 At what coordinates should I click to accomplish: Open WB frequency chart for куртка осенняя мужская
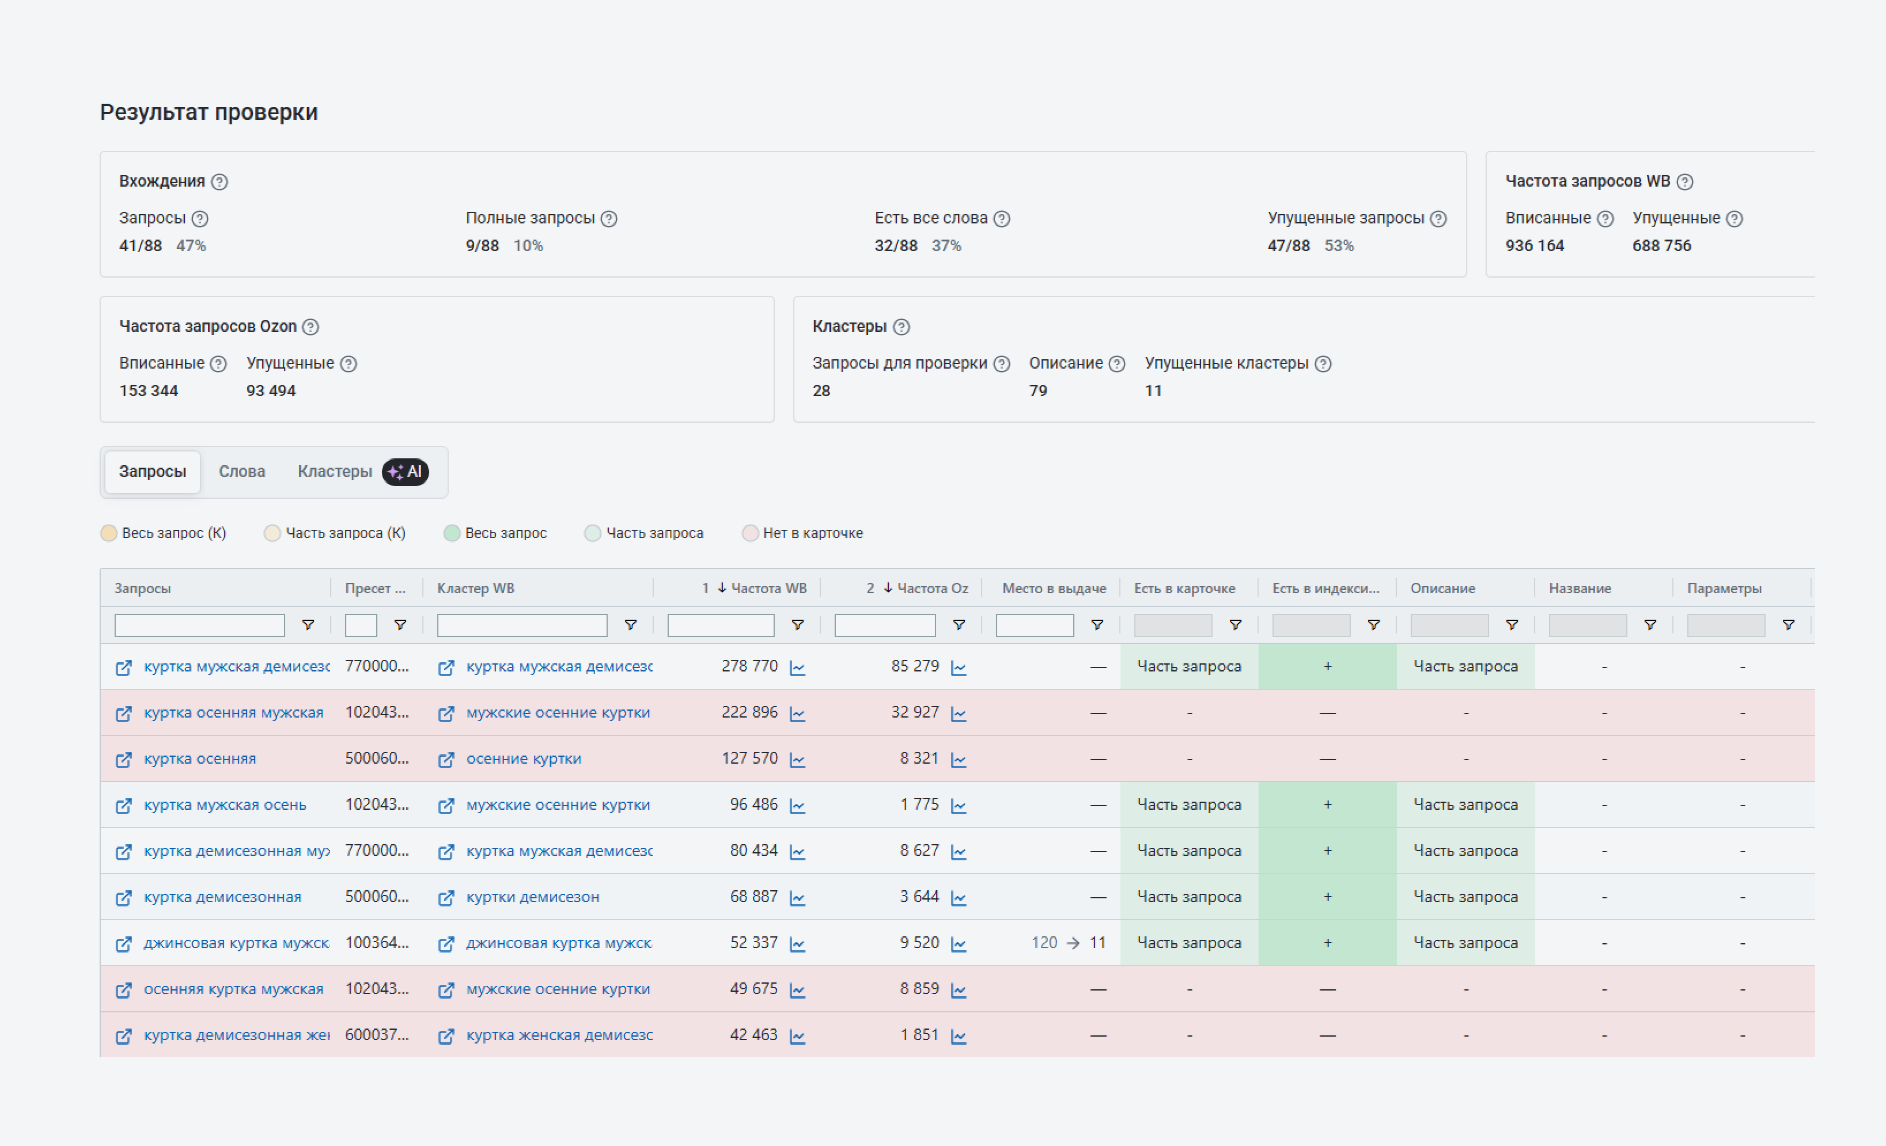coord(797,714)
